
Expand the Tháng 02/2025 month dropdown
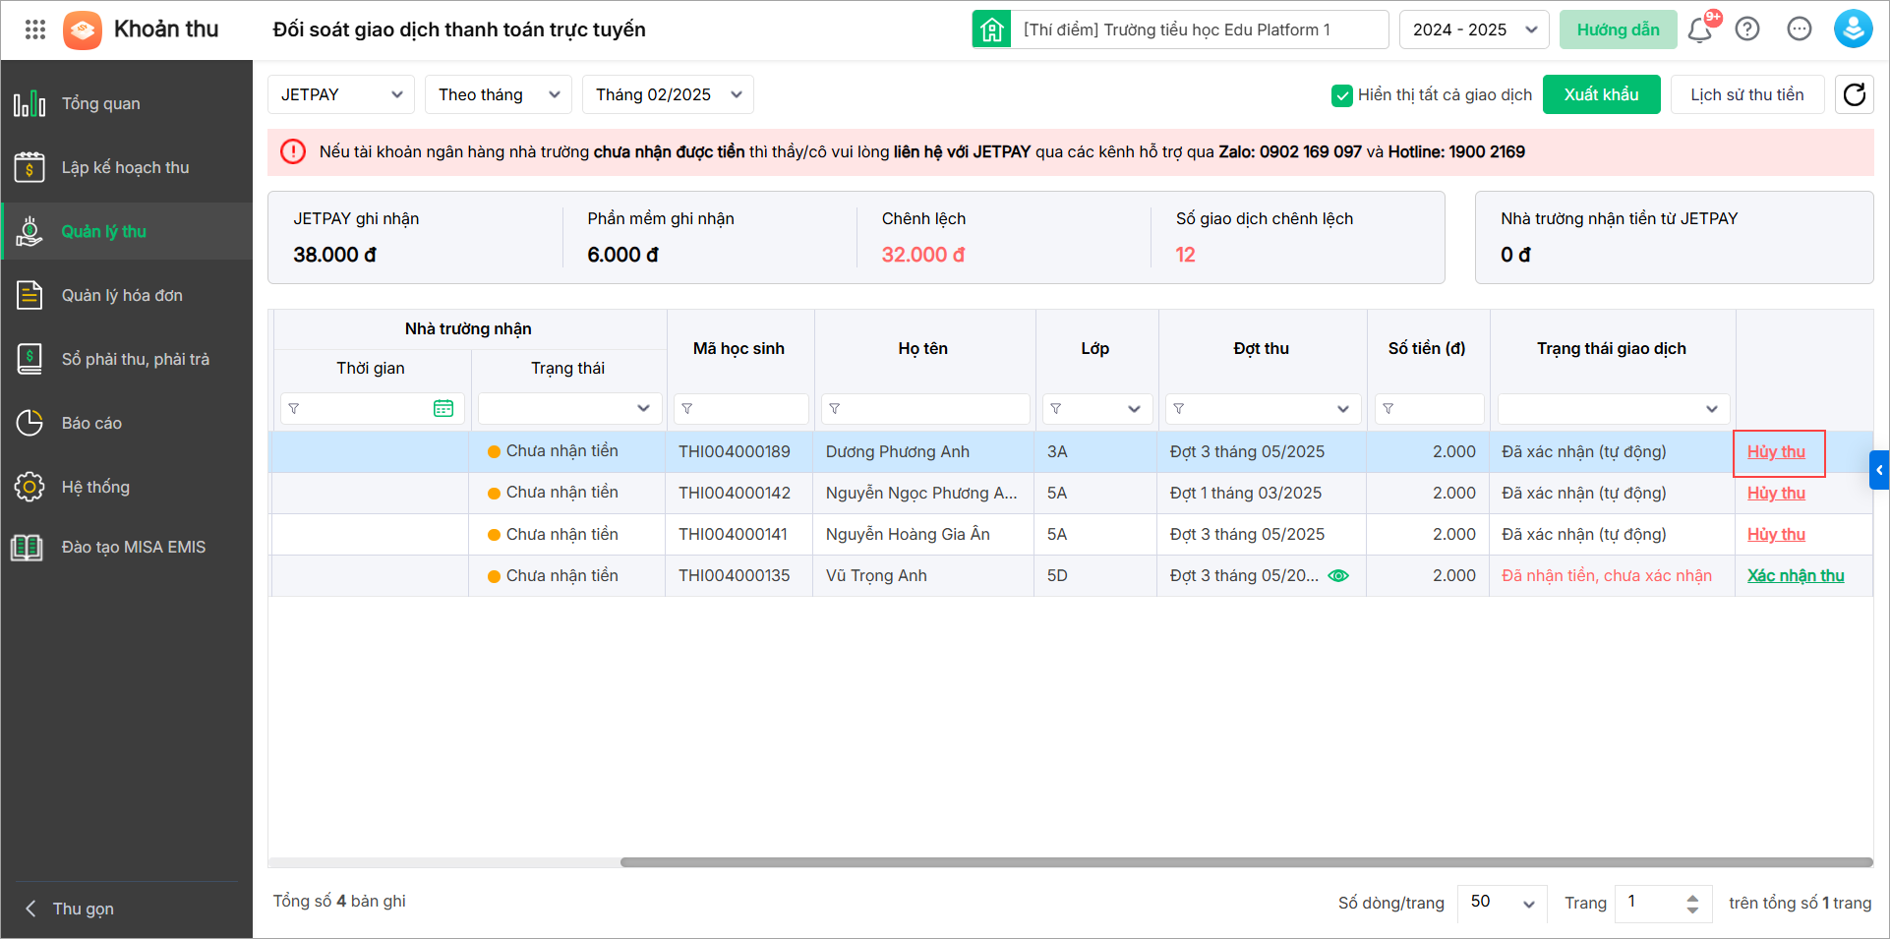668,94
